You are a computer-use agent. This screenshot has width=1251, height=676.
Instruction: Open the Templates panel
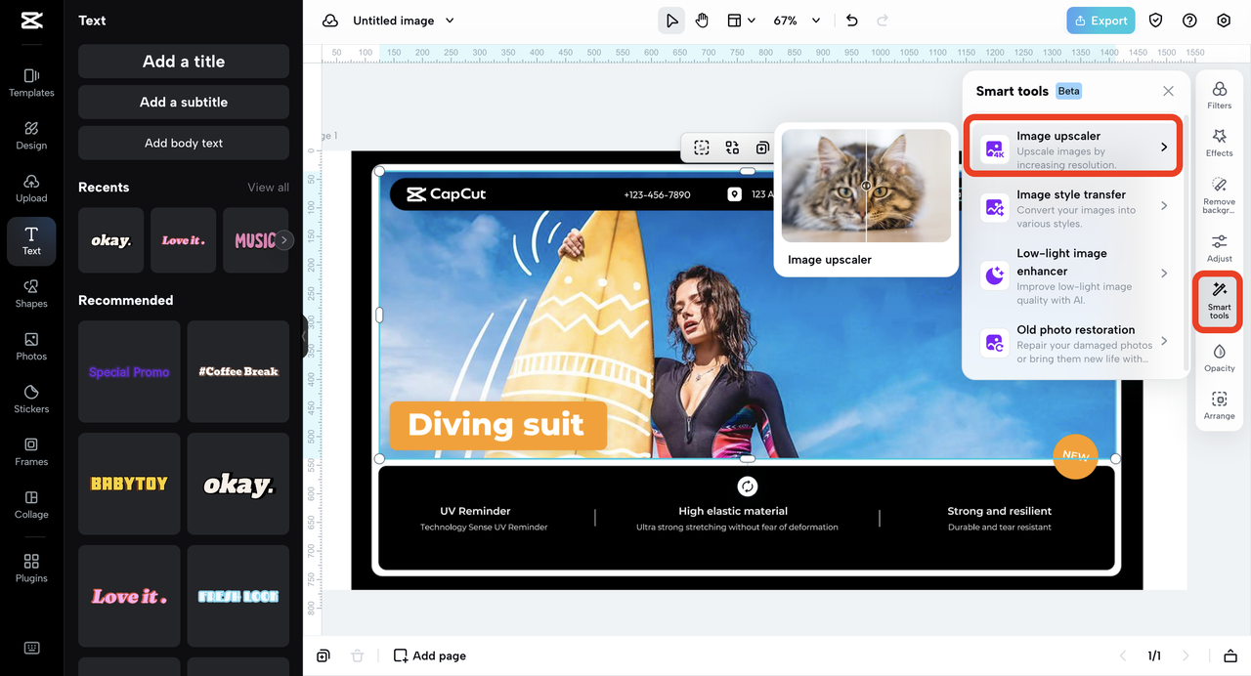point(31,82)
